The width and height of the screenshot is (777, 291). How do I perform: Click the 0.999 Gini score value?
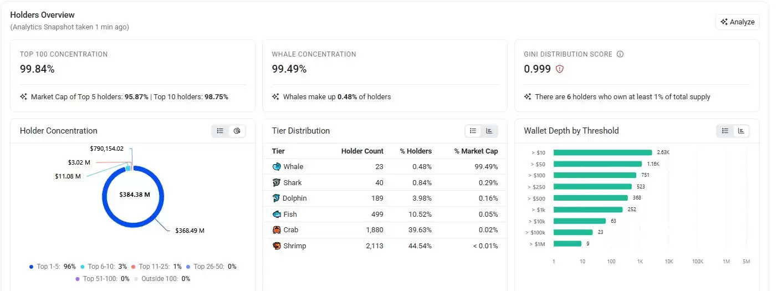pos(538,69)
